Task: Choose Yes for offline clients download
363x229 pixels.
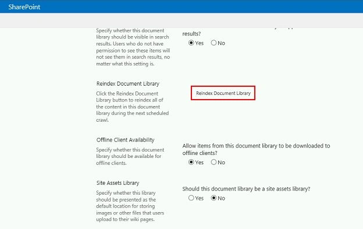Action: 191,162
